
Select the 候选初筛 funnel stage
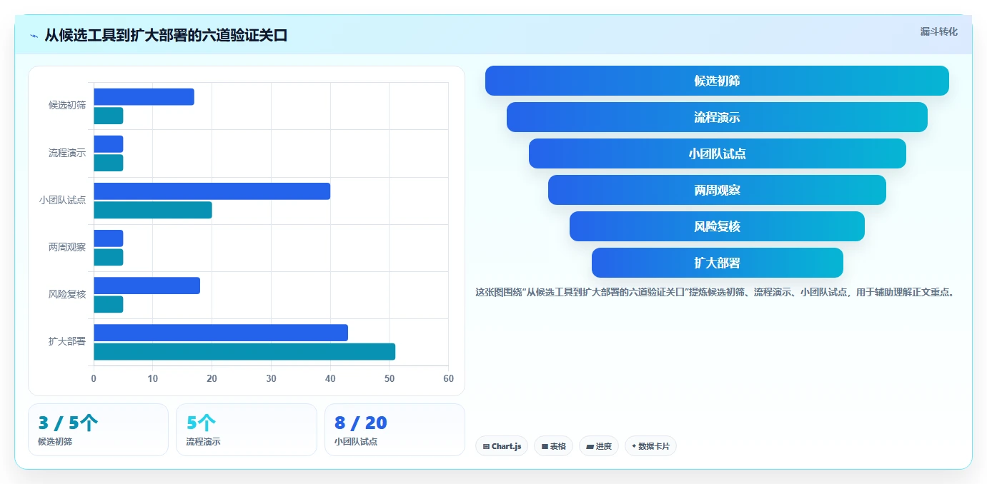[717, 81]
